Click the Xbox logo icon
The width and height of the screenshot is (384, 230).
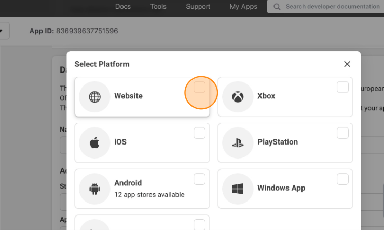[x=238, y=97]
